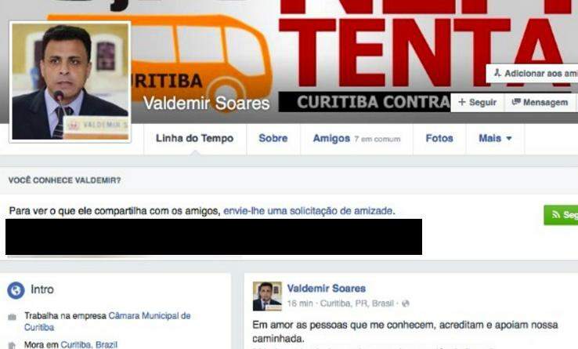Viewport: 578px width, 349px height.
Task: Expand the Mais dropdown menu
Action: point(495,139)
